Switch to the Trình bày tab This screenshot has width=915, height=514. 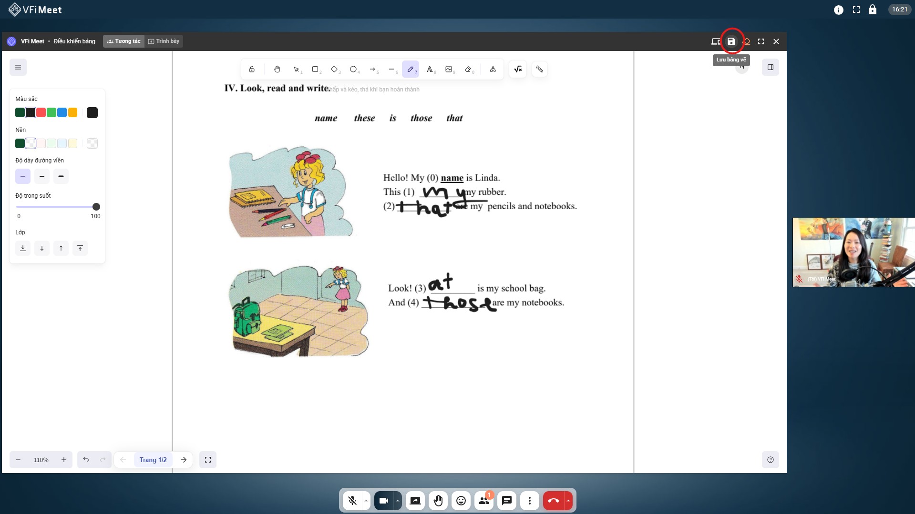pyautogui.click(x=164, y=41)
